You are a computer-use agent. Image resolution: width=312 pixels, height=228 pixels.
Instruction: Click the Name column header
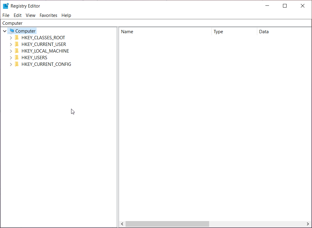coord(165,32)
